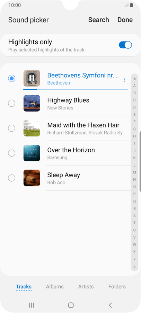This screenshot has width=141, height=313.
Task: Tap the Android back arrow icon
Action: click(110, 305)
